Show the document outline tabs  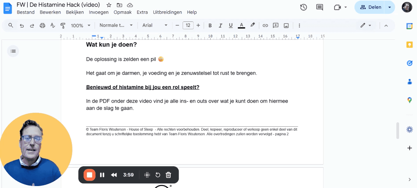(x=13, y=51)
